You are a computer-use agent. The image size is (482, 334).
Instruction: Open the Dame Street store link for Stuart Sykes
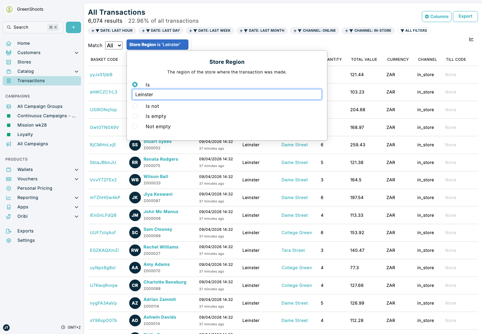(x=295, y=145)
